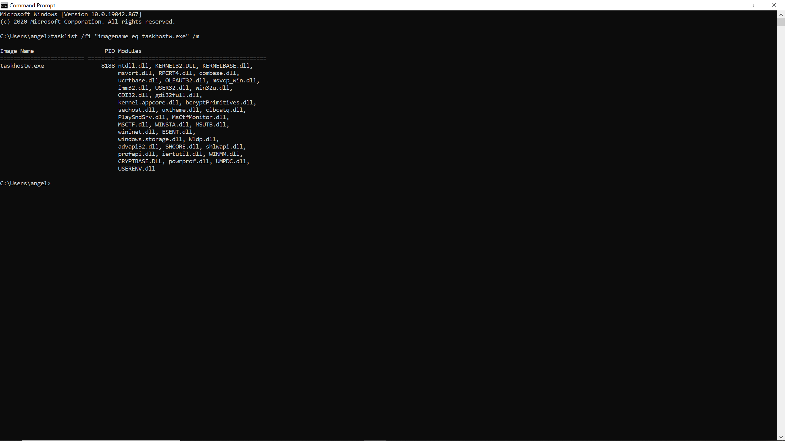This screenshot has height=441, width=785.
Task: Click sechost.dll module entry
Action: [x=136, y=110]
